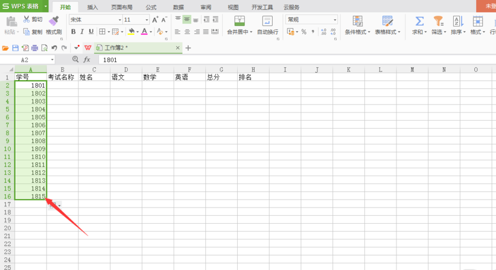
Task: Open the number format dropdown (常规)
Action: tap(335, 20)
